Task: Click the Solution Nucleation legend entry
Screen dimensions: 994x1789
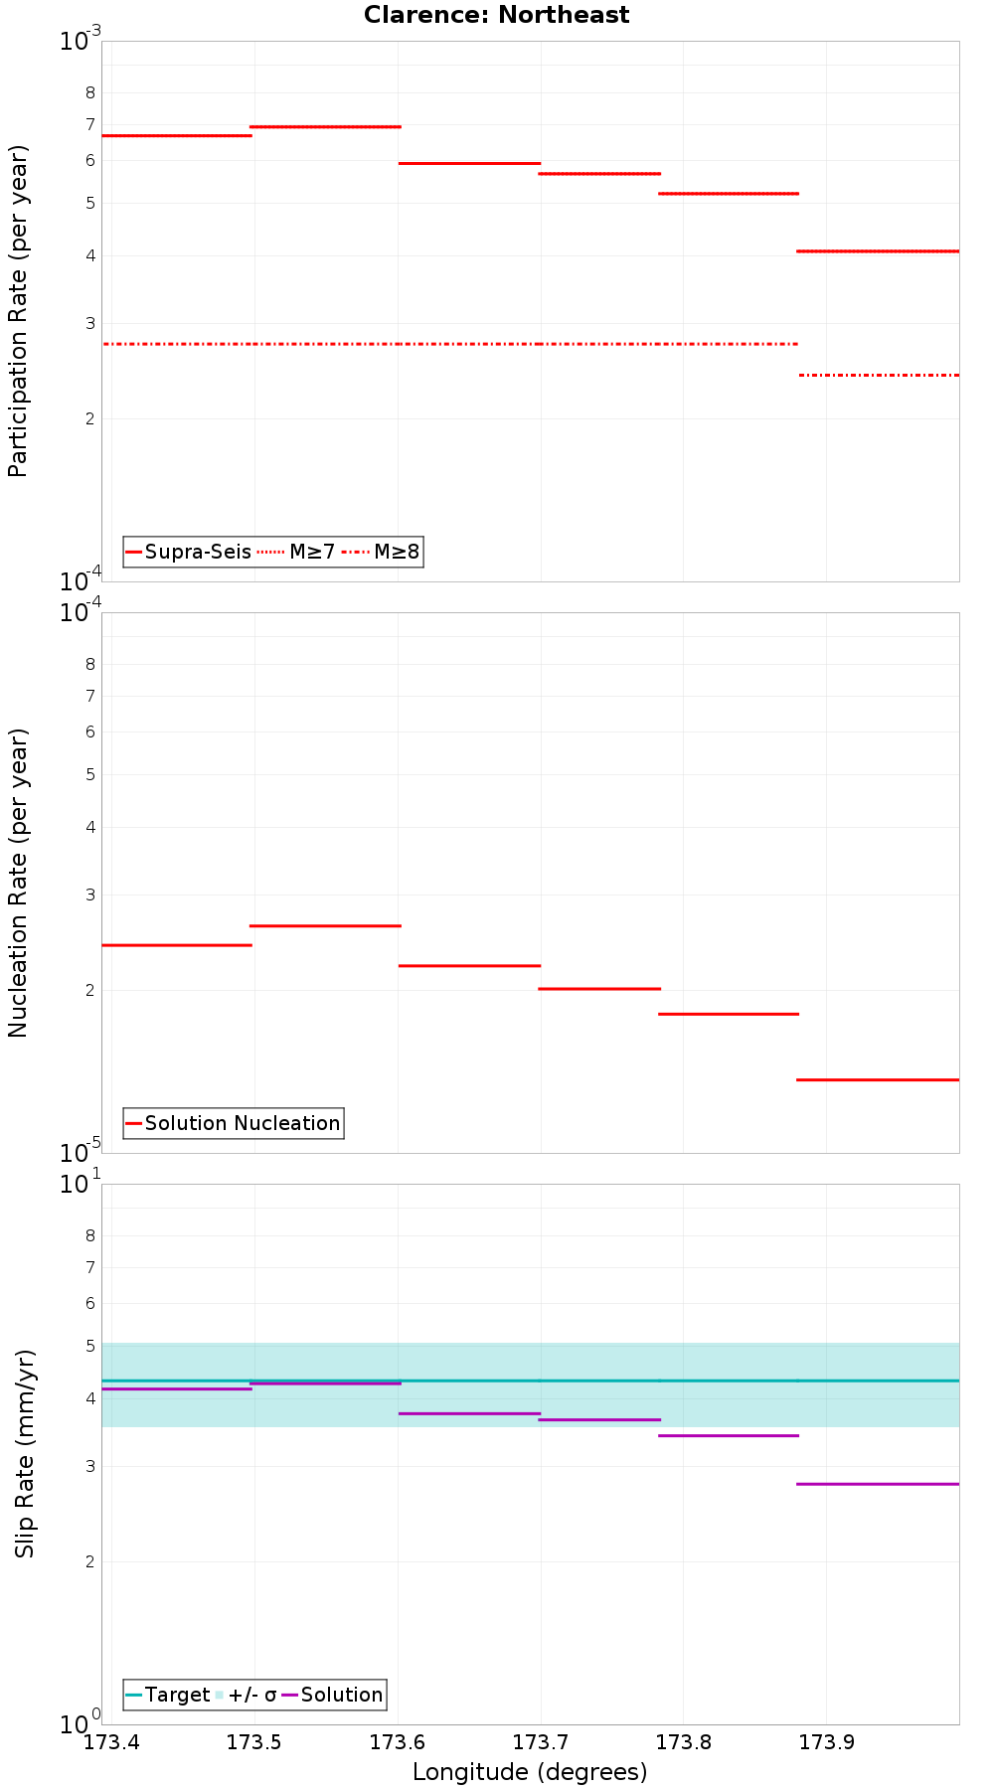Action: 234,1123
